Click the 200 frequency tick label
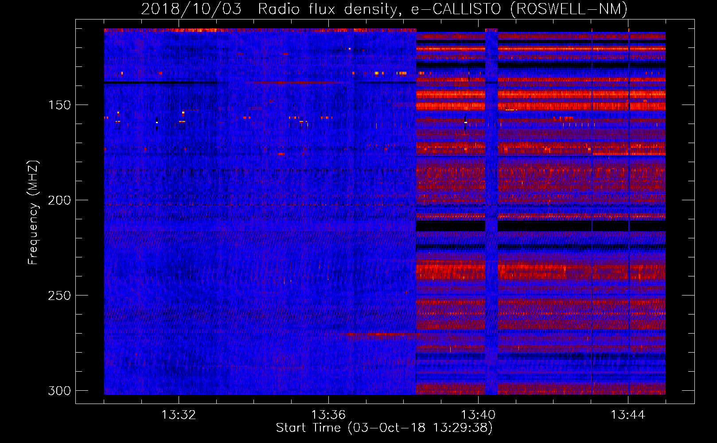The width and height of the screenshot is (717, 443). [59, 200]
